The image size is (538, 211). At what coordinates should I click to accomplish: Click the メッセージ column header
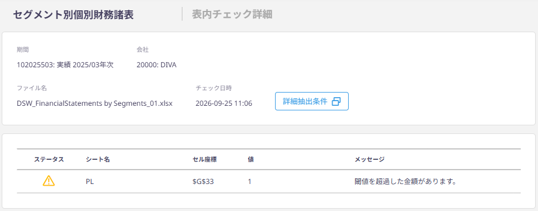tap(369, 159)
